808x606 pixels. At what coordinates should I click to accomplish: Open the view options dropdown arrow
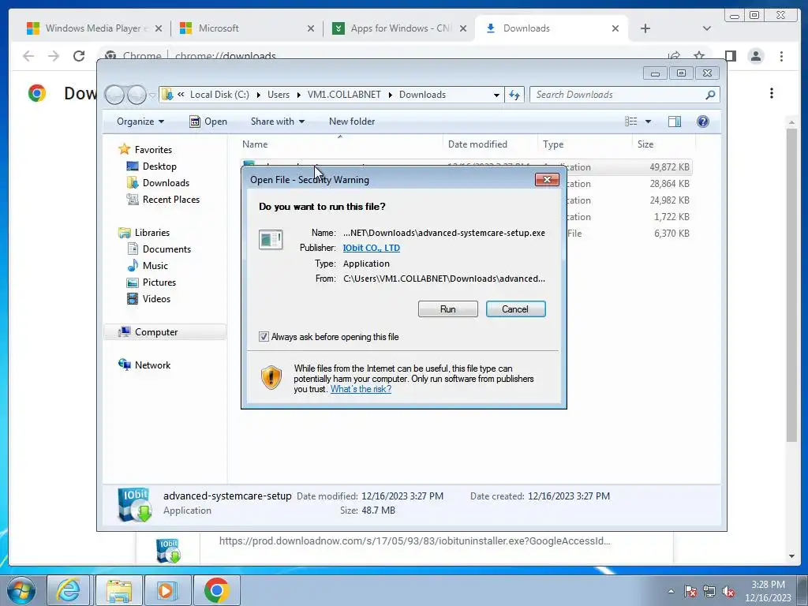point(649,121)
